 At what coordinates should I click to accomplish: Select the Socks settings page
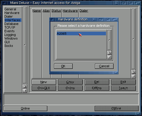[x=9, y=46]
